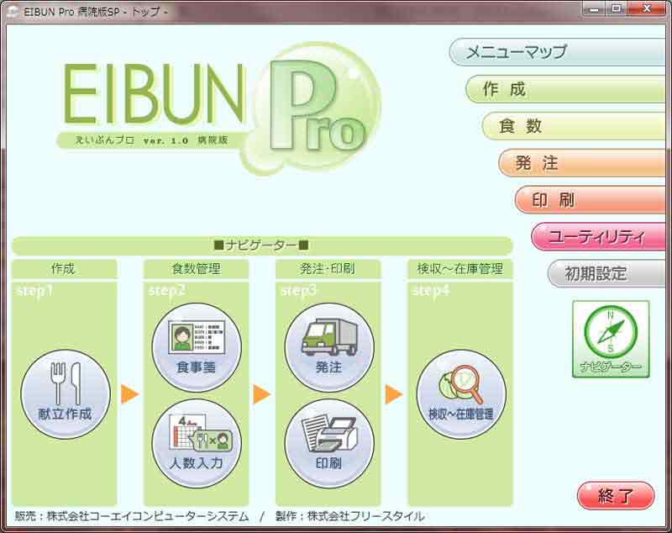672x533 pixels.
Task: Click the 検収～在庫管理 step4 column header
Action: (x=459, y=269)
